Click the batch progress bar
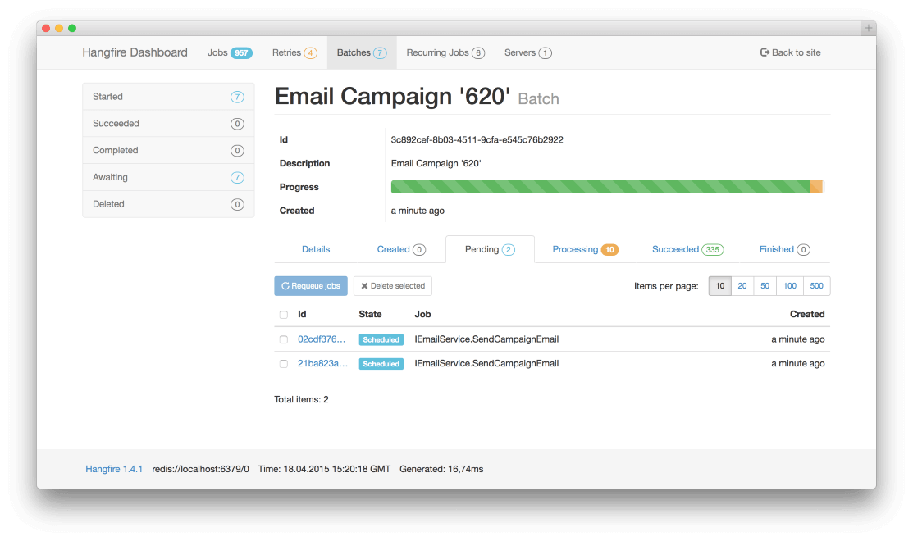 [x=607, y=186]
